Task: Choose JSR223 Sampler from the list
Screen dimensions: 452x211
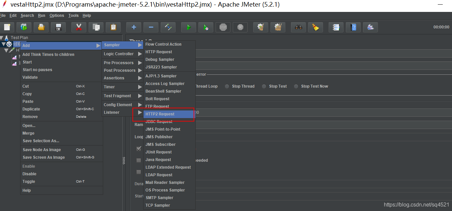Action: pos(169,67)
